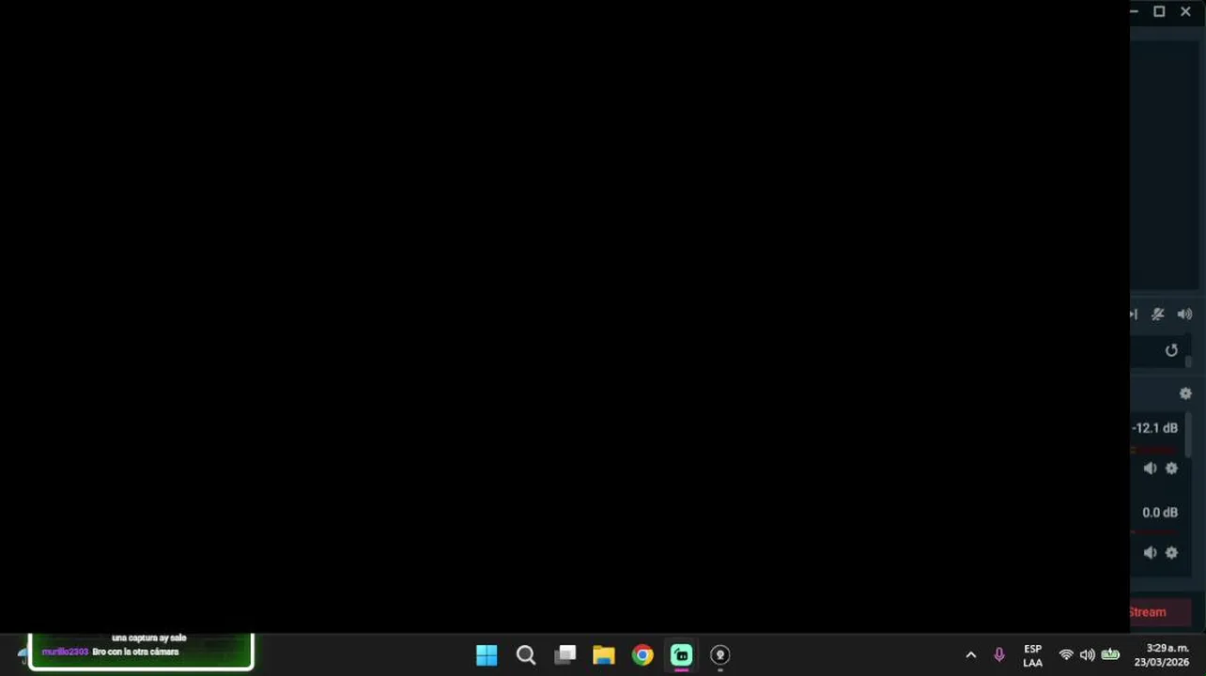Click the purple microphone tray icon
Viewport: 1206px width, 676px height.
[999, 655]
